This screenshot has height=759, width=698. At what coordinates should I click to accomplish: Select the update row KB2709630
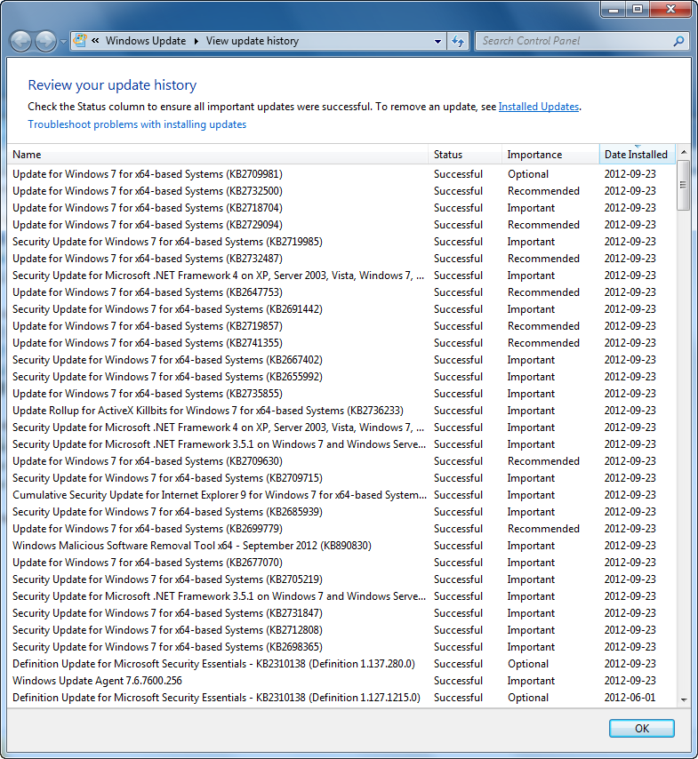click(341, 461)
